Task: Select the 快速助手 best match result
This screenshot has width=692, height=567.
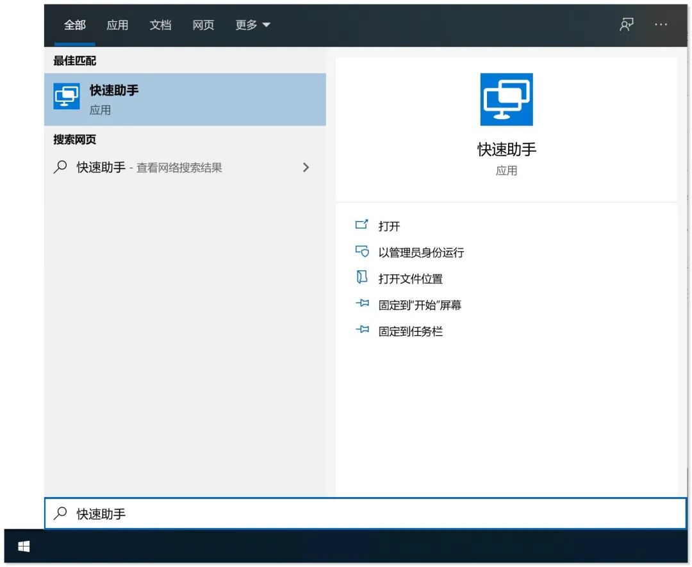Action: pyautogui.click(x=185, y=100)
